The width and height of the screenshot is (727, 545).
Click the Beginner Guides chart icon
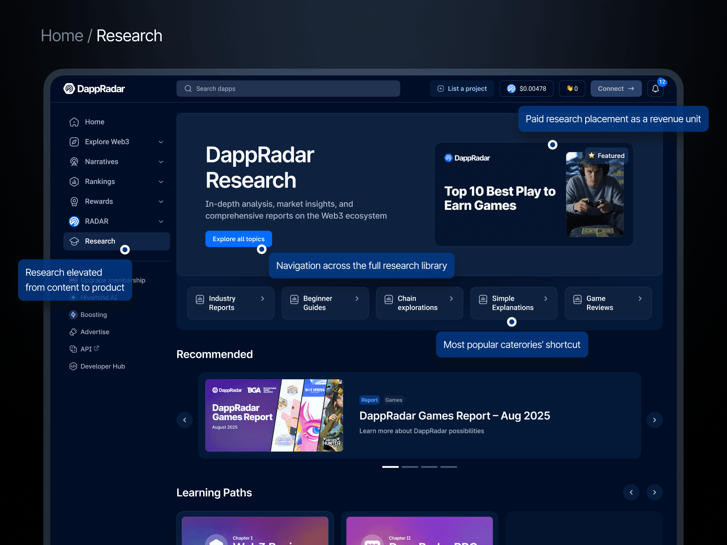(x=294, y=299)
